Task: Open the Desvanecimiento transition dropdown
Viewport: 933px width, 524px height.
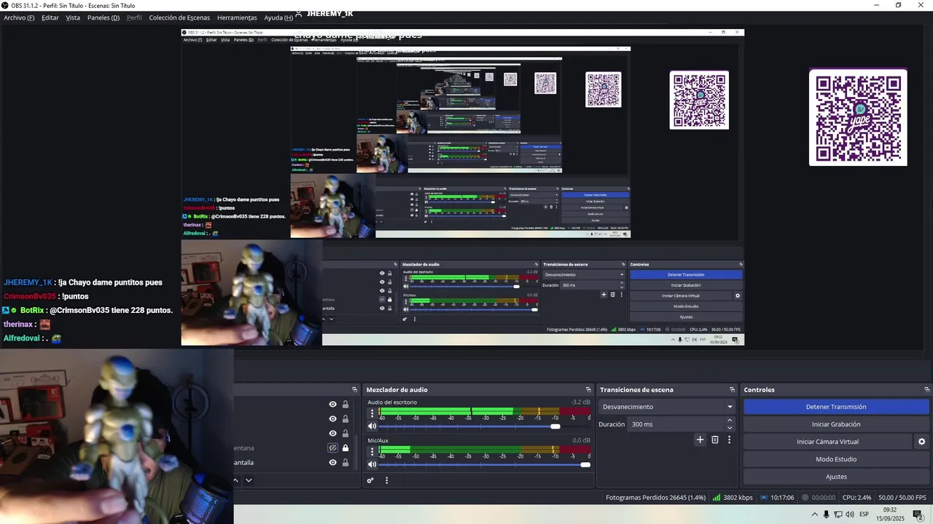Action: pos(667,407)
